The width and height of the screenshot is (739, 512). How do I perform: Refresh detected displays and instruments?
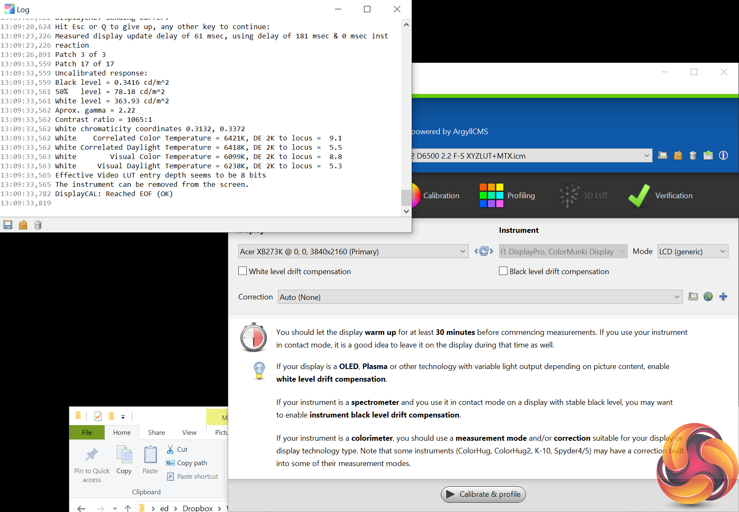click(484, 251)
